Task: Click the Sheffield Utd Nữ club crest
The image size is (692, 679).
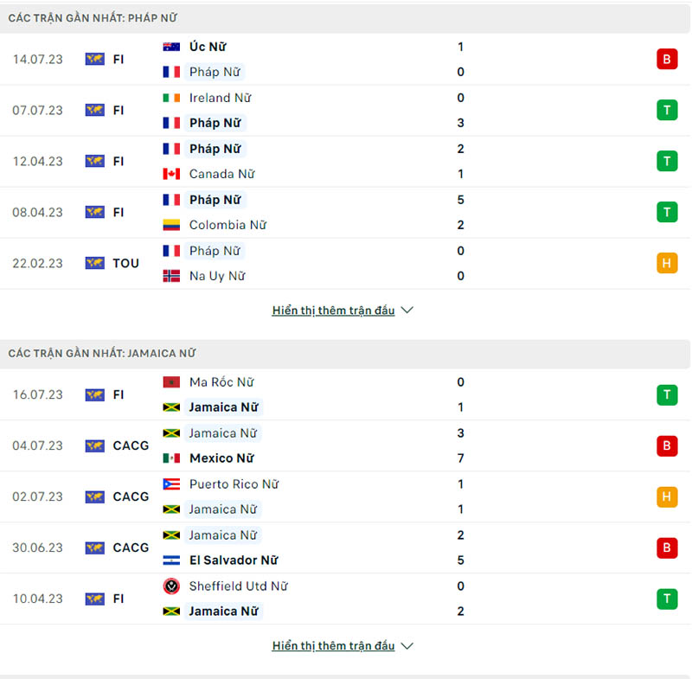Action: (x=171, y=586)
